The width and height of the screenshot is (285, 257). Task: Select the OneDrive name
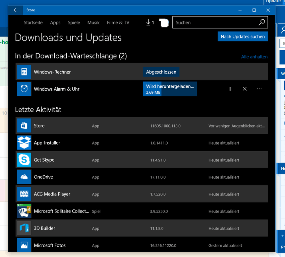click(x=44, y=177)
